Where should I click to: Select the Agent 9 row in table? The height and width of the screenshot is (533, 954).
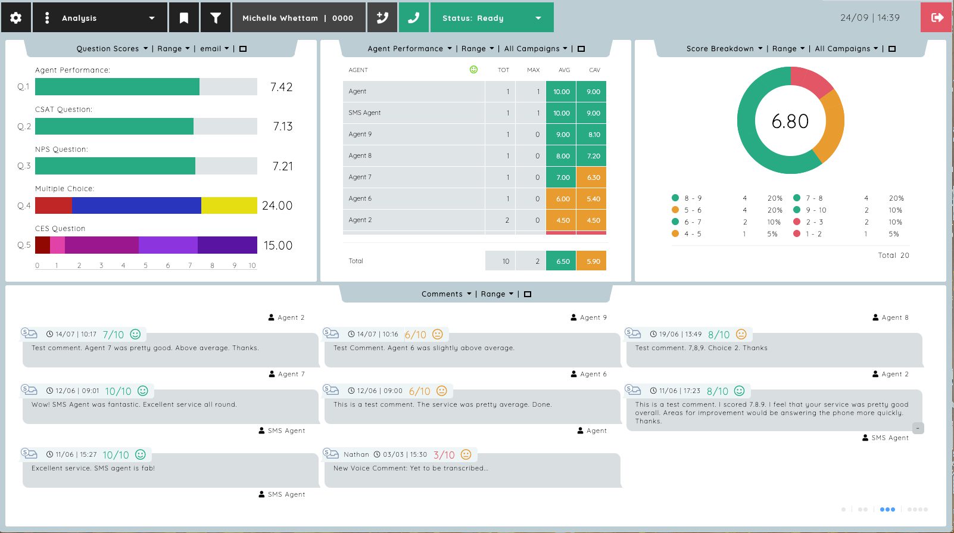tap(475, 135)
